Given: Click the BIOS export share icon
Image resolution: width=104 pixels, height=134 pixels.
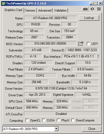Looking at the screenshot, I should (81, 44).
